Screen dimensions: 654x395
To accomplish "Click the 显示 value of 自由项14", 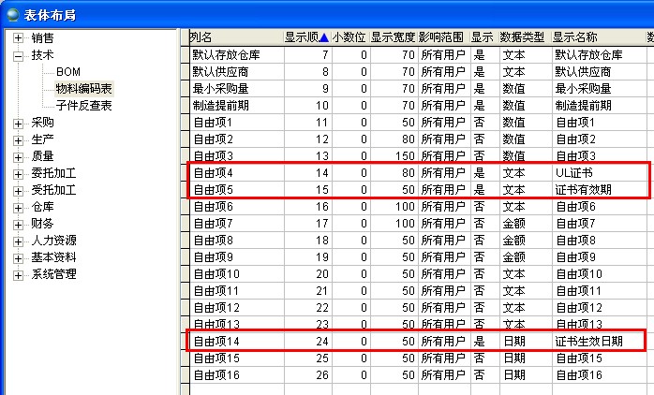I will [478, 342].
